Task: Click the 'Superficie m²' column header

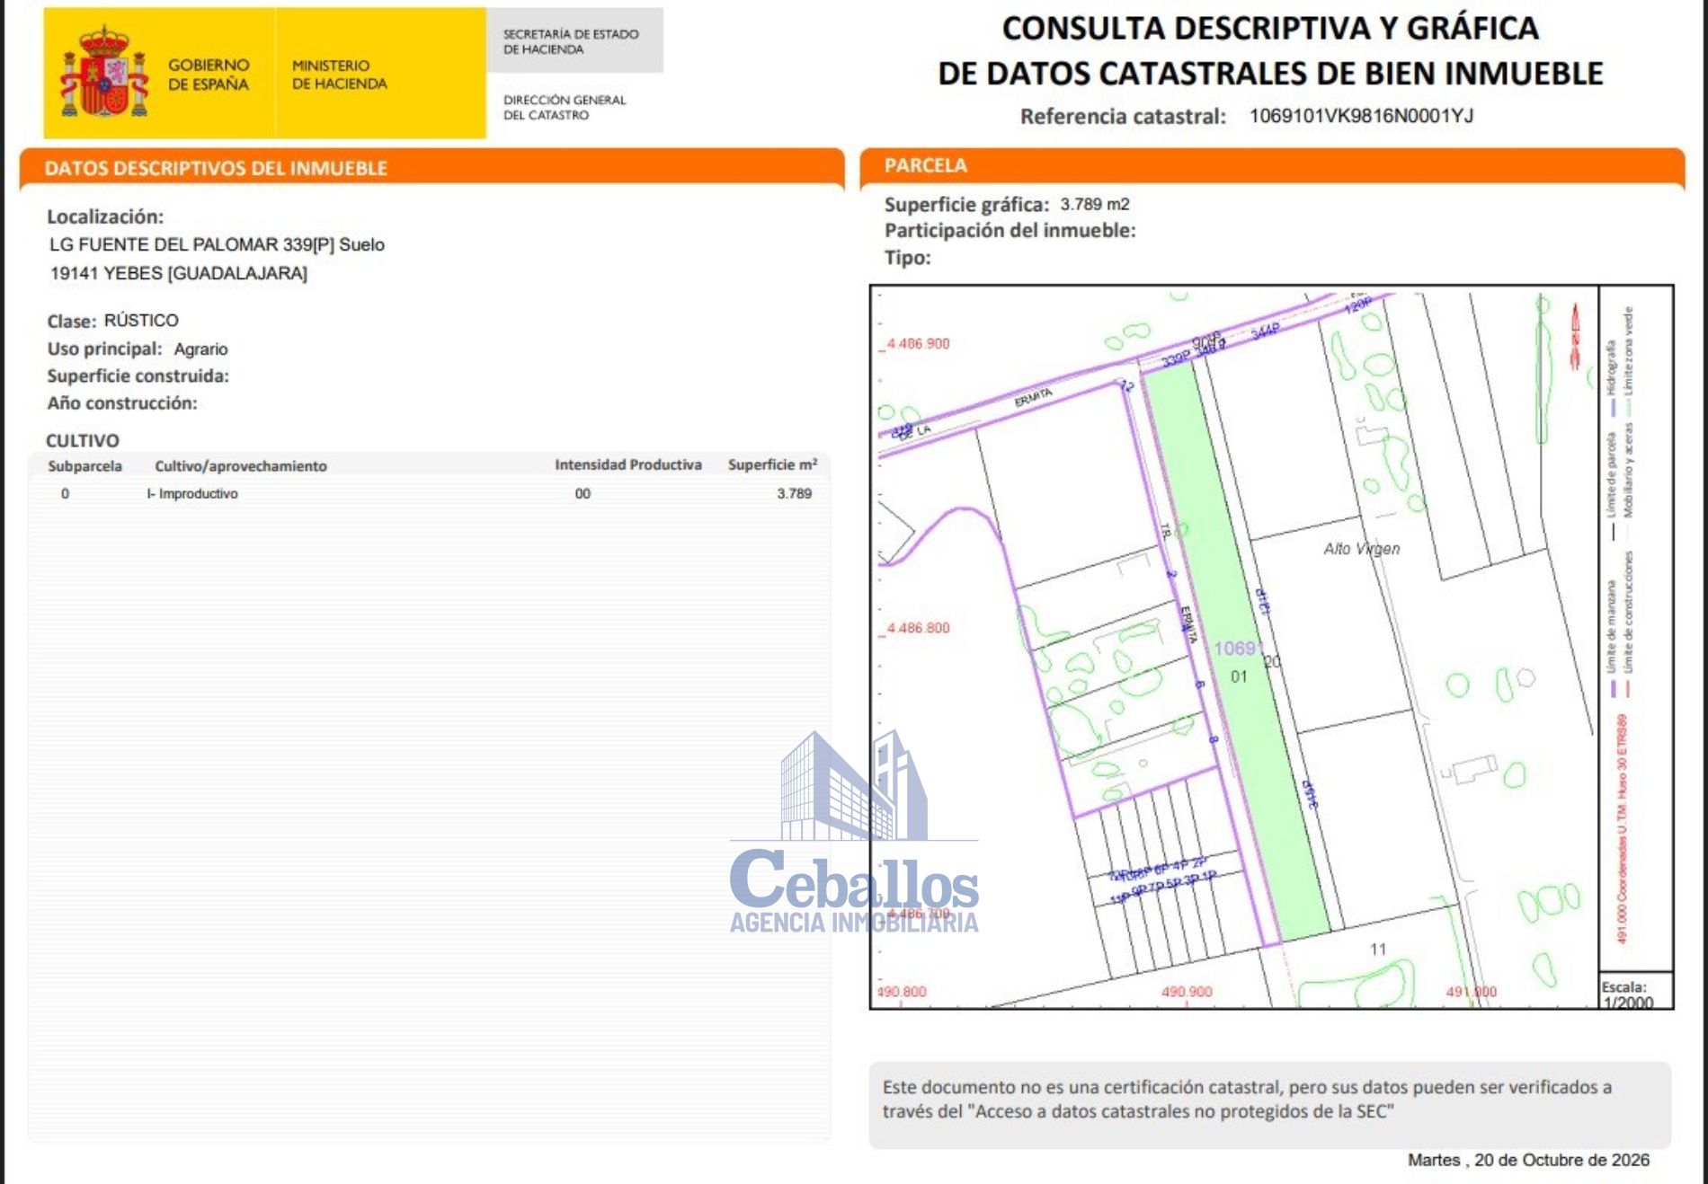Action: (x=772, y=464)
